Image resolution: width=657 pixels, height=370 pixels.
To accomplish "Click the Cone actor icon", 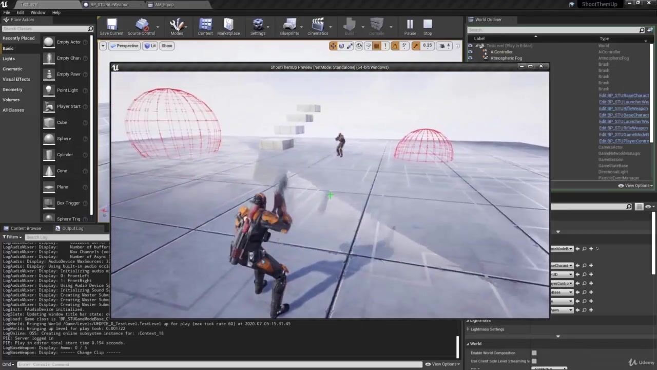I will click(49, 171).
